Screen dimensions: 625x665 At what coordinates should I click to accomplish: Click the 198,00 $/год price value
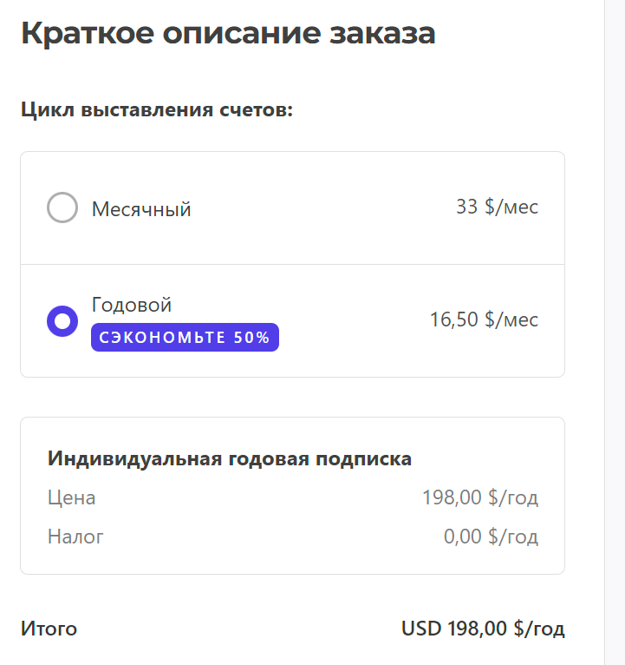click(479, 498)
